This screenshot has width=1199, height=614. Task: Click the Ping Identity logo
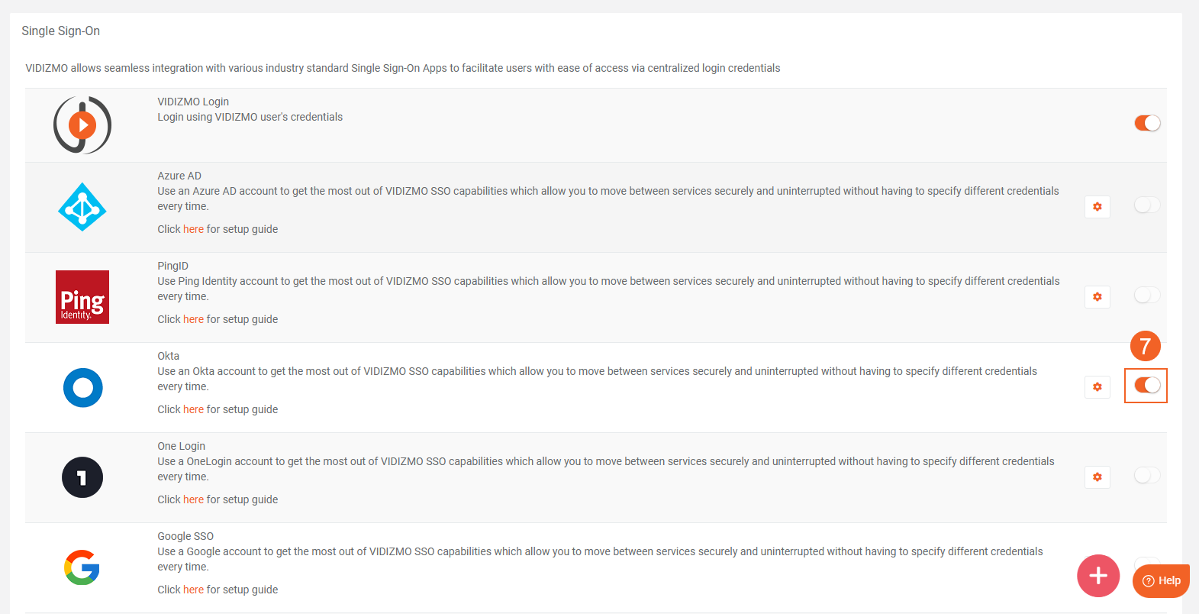click(82, 297)
